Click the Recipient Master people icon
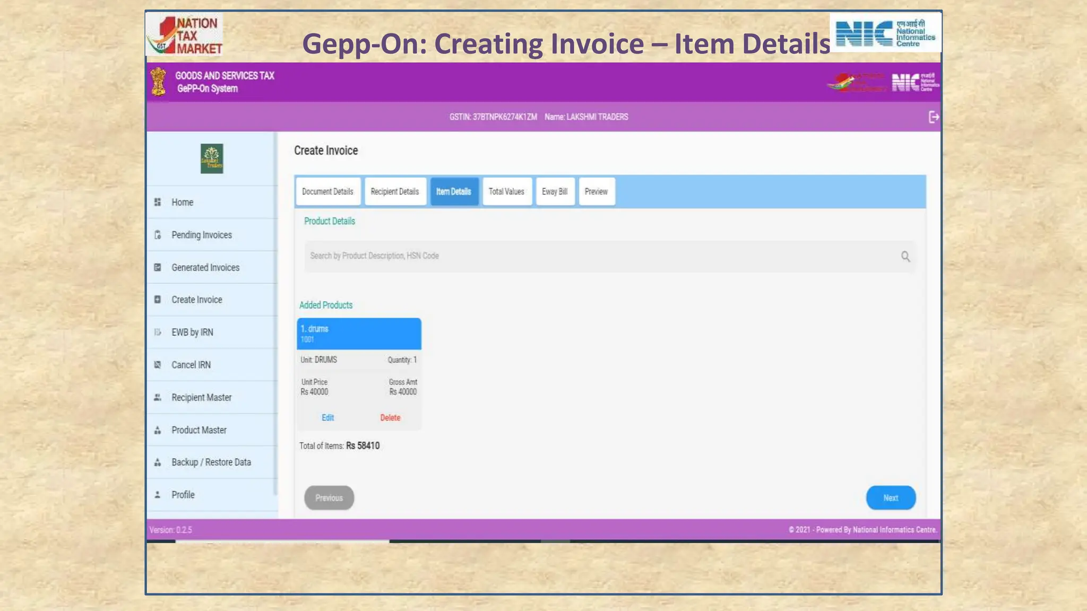 pyautogui.click(x=158, y=397)
